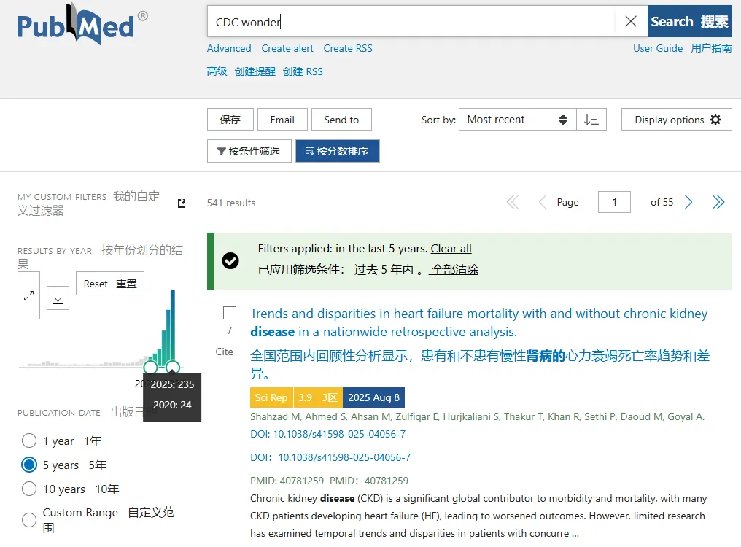Open the Chinese translated article title
This screenshot has width=741, height=547.
[480, 364]
